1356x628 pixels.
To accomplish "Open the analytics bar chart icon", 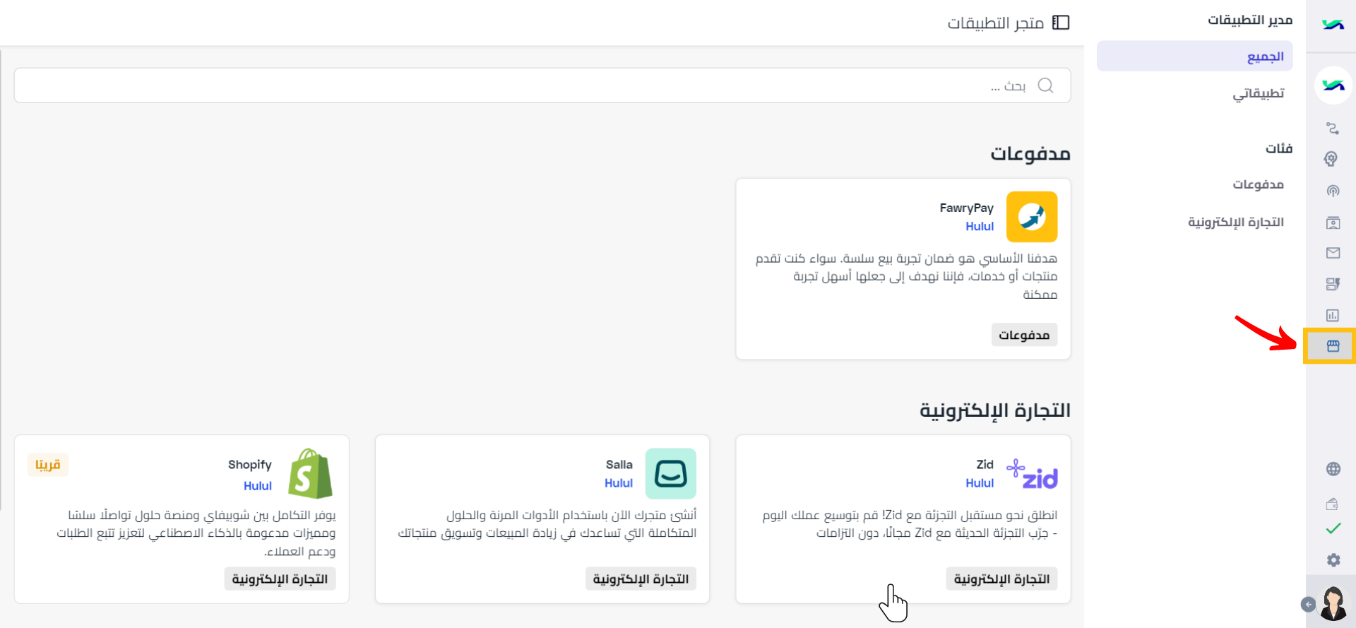I will click(1333, 315).
